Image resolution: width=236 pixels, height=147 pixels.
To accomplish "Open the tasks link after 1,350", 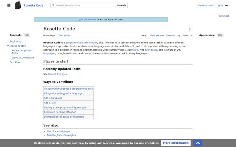I will coord(135,50).
